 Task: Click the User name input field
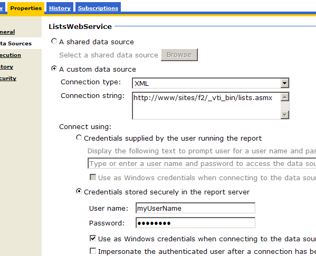point(196,208)
